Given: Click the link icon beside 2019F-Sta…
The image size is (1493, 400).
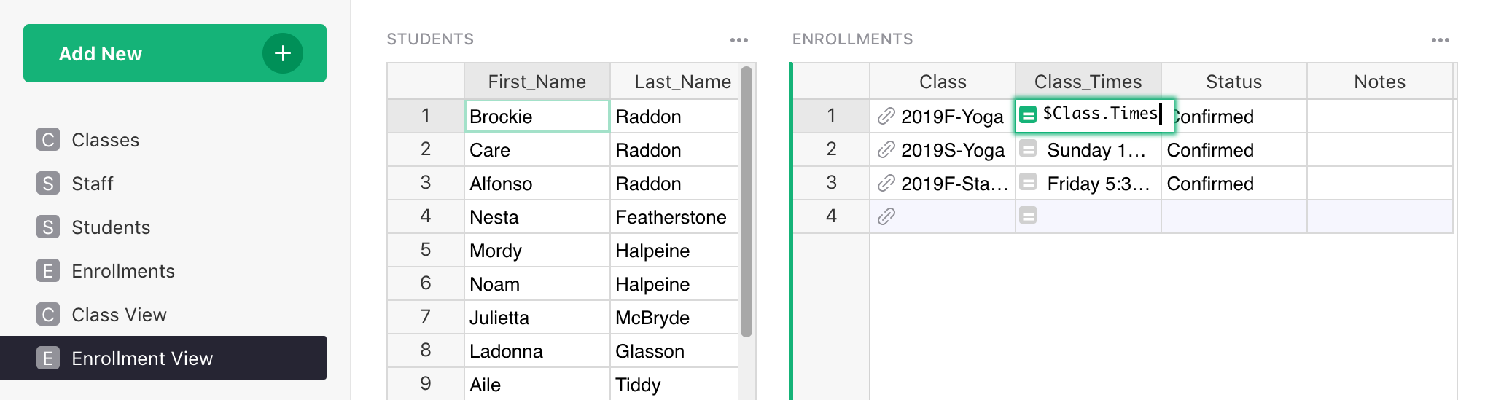Looking at the screenshot, I should 886,183.
